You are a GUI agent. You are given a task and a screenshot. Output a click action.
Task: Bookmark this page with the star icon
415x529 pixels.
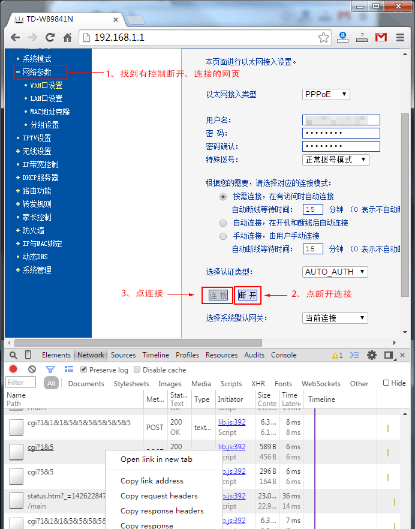(x=323, y=38)
